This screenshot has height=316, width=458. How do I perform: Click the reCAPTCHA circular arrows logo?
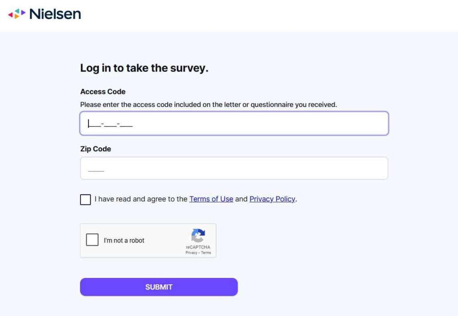coord(198,235)
